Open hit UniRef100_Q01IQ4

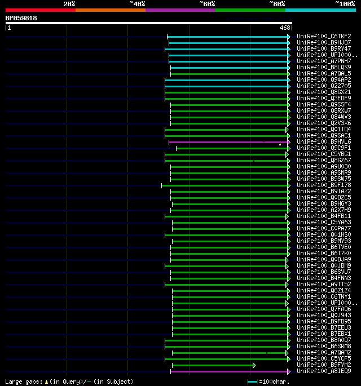(x=324, y=129)
